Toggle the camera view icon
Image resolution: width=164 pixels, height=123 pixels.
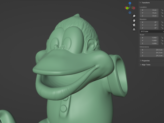pyautogui.click(x=134, y=25)
